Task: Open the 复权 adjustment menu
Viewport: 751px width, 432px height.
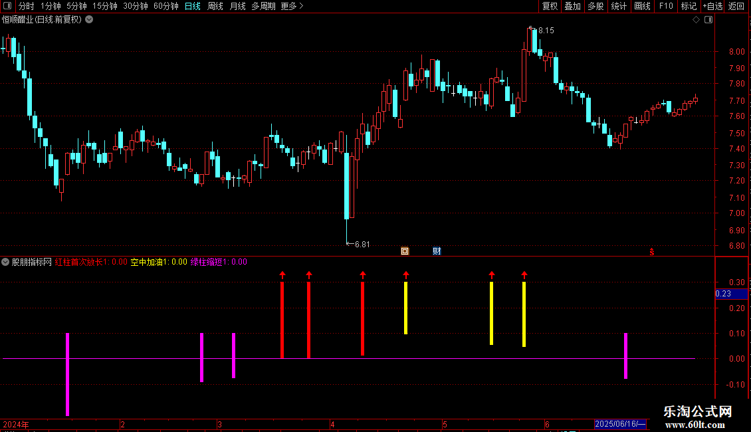Action: tap(550, 6)
